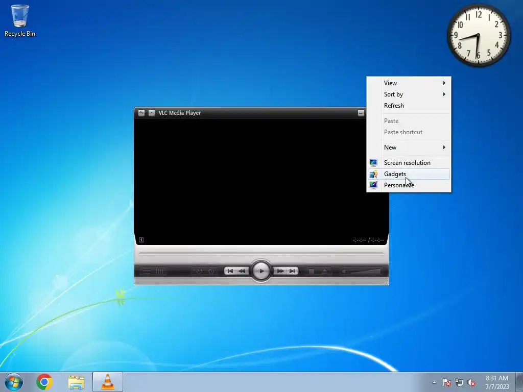This screenshot has height=392, width=523.
Task: Open the taskbar clock showing 8:31 AM
Action: [x=497, y=382]
